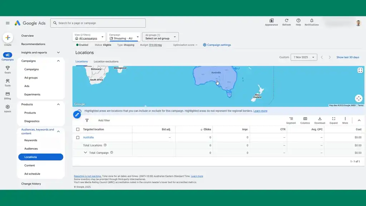Screen dimensions: 366x206
Task: Open the Select an ad group dropdown
Action: point(160,37)
